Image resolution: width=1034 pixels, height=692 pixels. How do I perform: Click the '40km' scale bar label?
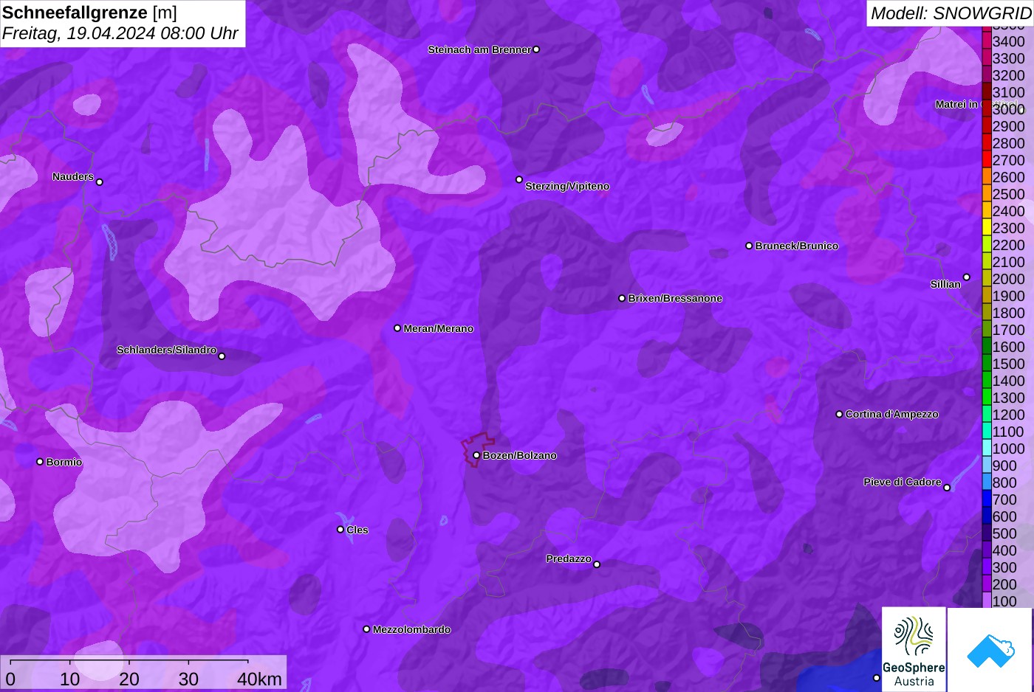[259, 679]
